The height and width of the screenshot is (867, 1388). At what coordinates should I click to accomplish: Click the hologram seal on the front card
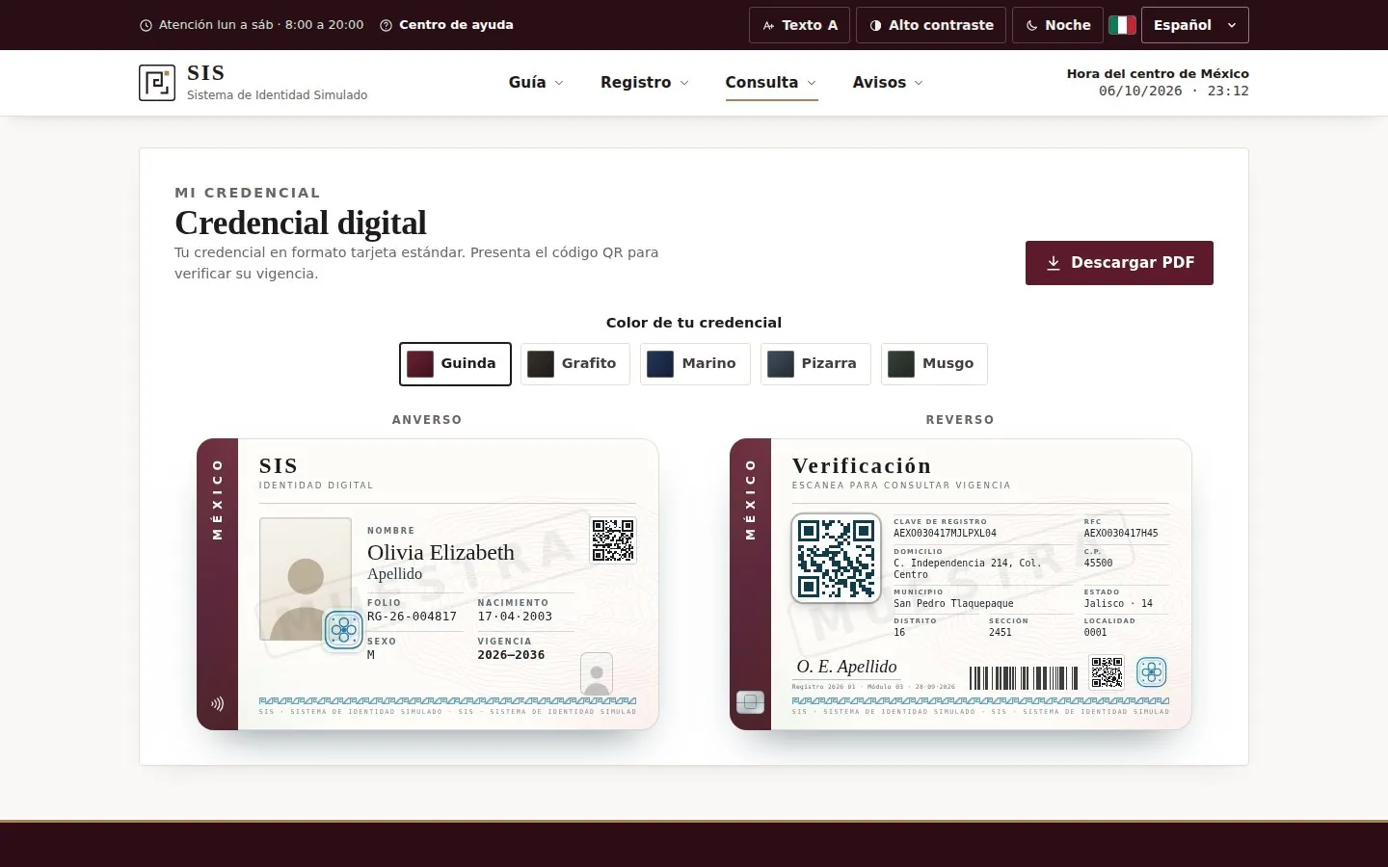click(343, 631)
